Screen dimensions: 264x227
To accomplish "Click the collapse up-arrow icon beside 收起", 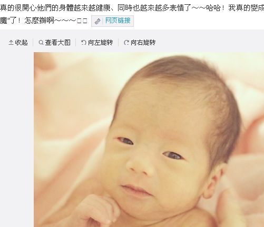I will 11,43.
